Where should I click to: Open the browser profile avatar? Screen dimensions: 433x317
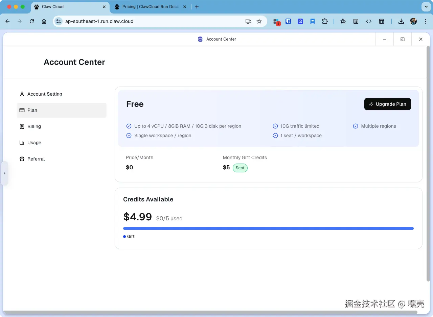pos(413,21)
